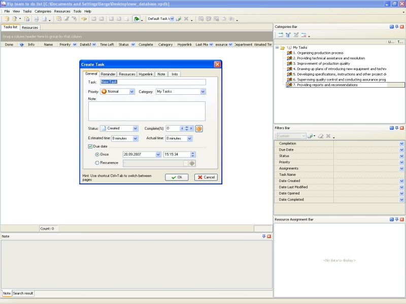Expand the Status dropdown showing Created
This screenshot has width=406, height=304.
coord(136,129)
